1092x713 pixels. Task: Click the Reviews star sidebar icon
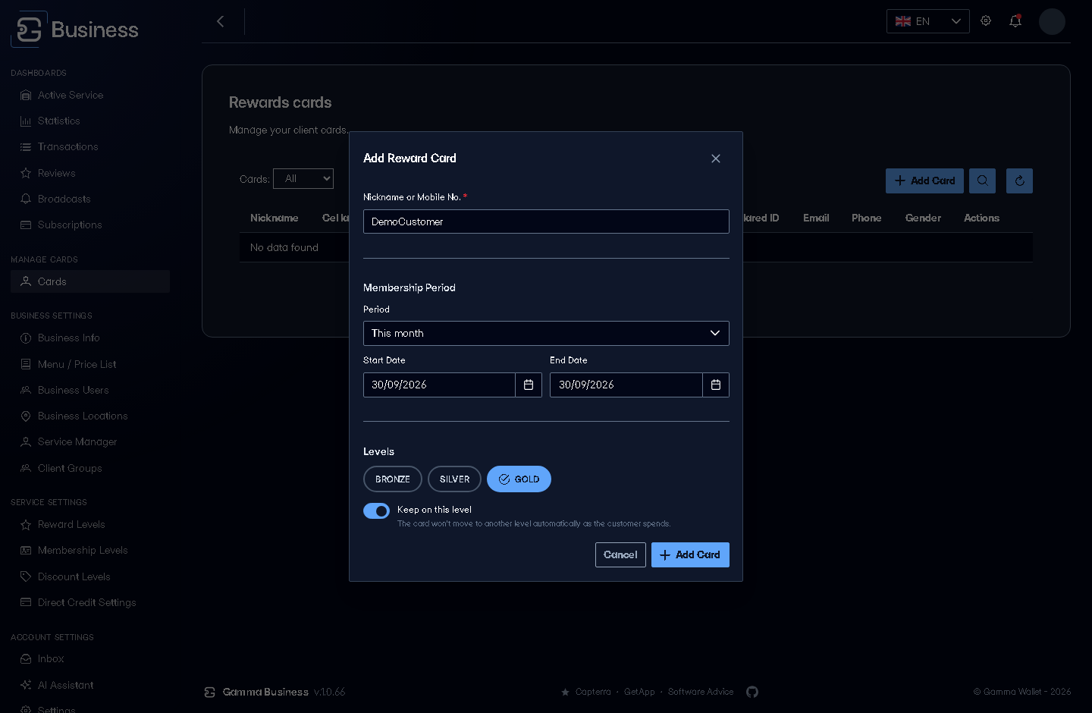(26, 173)
